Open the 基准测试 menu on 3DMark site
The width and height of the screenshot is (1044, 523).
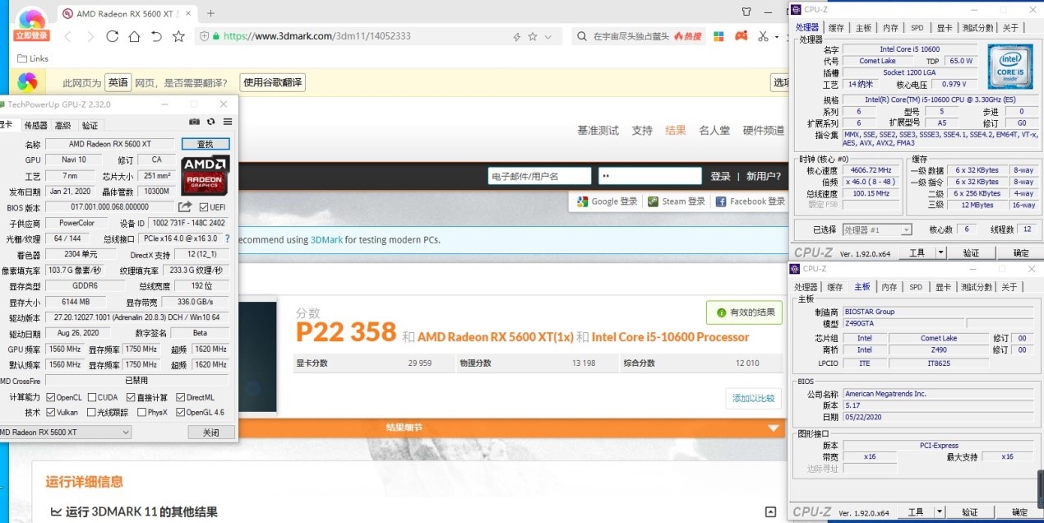(598, 131)
